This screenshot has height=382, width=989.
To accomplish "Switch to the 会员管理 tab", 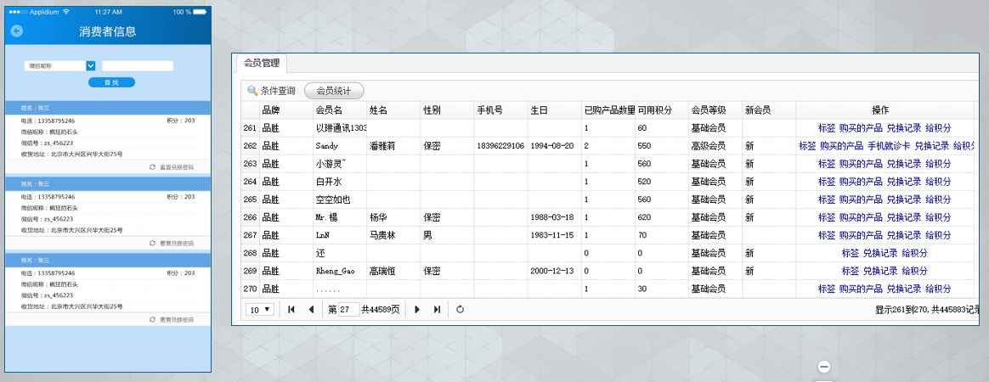I will pyautogui.click(x=262, y=63).
